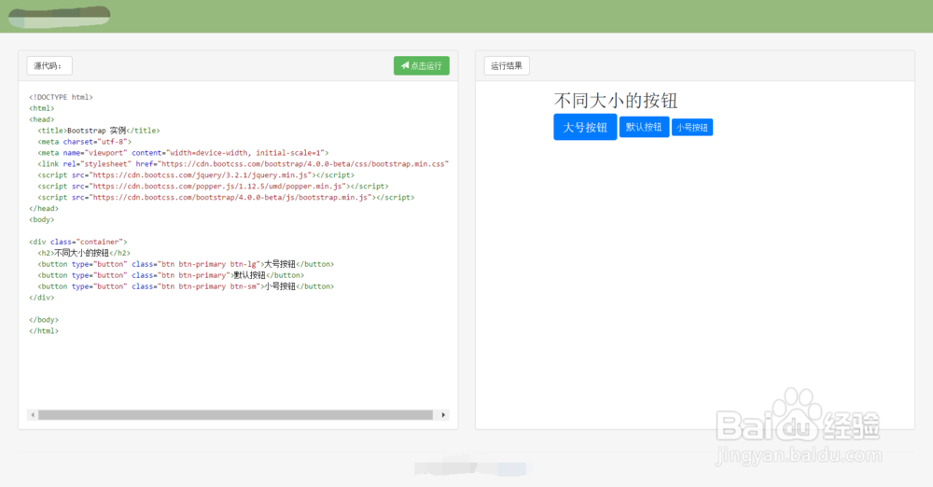Click the paper plane icon on run button

point(405,65)
